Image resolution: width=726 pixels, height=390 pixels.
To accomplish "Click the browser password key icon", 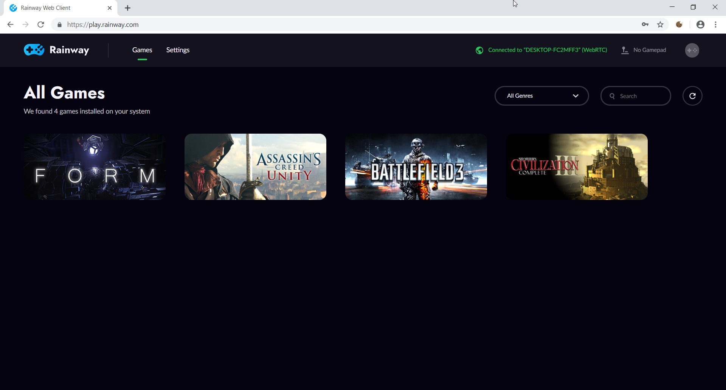I will point(645,25).
